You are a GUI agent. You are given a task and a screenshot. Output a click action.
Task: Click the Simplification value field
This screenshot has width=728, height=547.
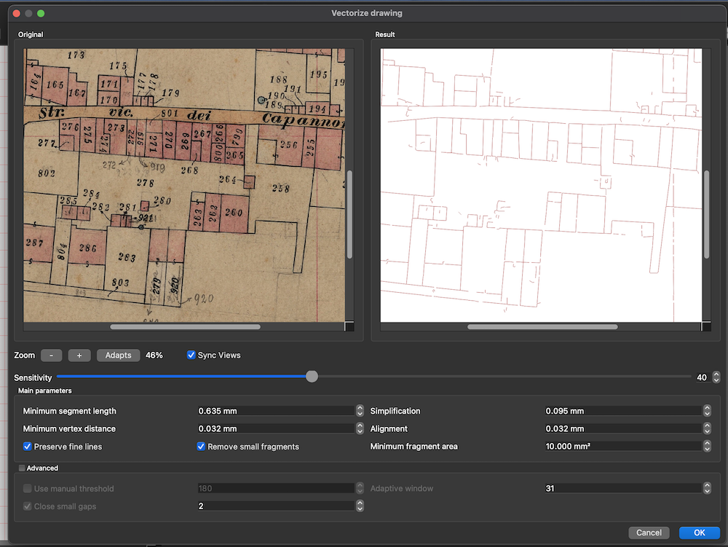623,411
